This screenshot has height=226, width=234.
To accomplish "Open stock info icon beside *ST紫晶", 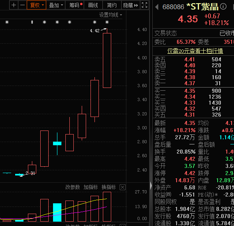I will coord(223,6).
